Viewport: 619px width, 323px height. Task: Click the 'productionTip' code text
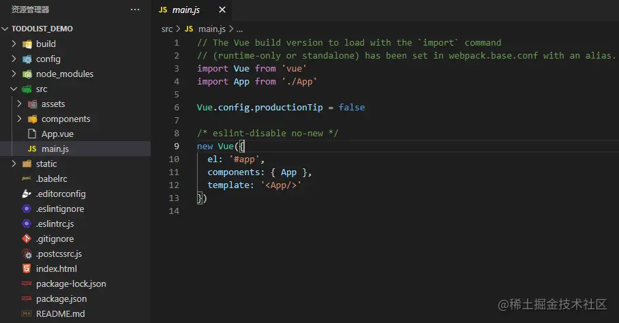[288, 107]
